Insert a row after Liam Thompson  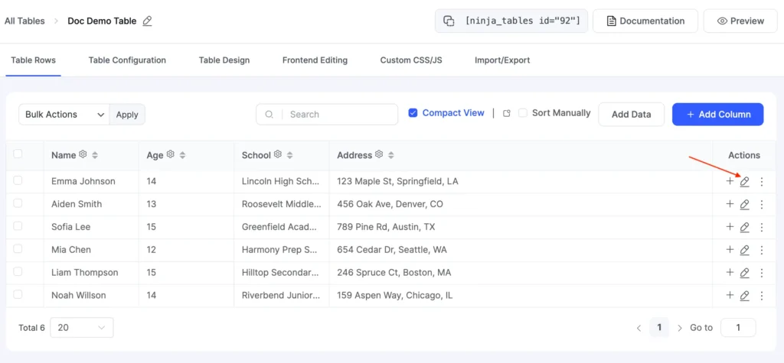click(x=730, y=273)
